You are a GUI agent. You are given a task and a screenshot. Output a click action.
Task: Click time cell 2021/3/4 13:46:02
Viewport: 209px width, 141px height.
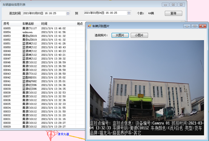coord(54,28)
